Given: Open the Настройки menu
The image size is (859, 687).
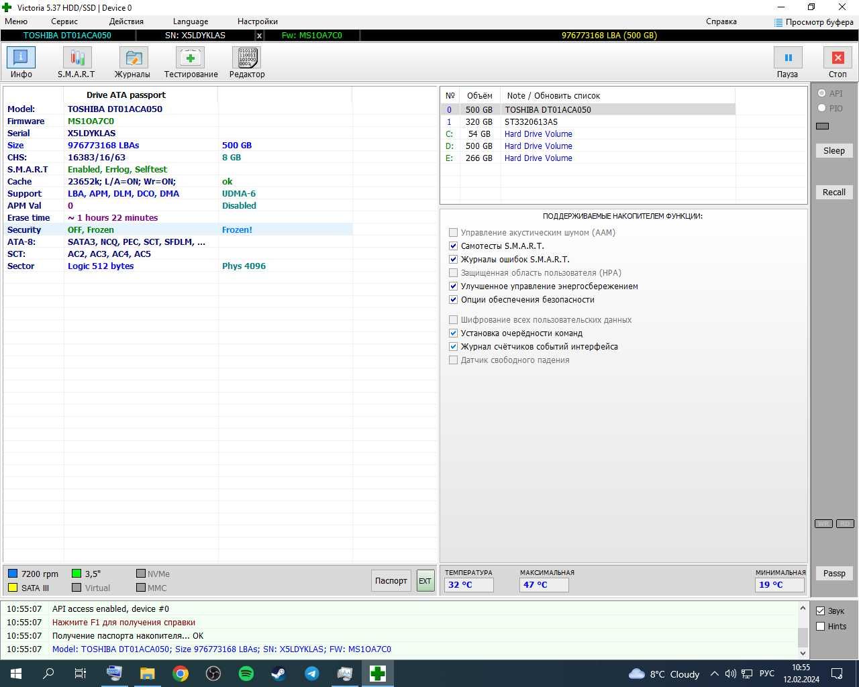Looking at the screenshot, I should [258, 21].
